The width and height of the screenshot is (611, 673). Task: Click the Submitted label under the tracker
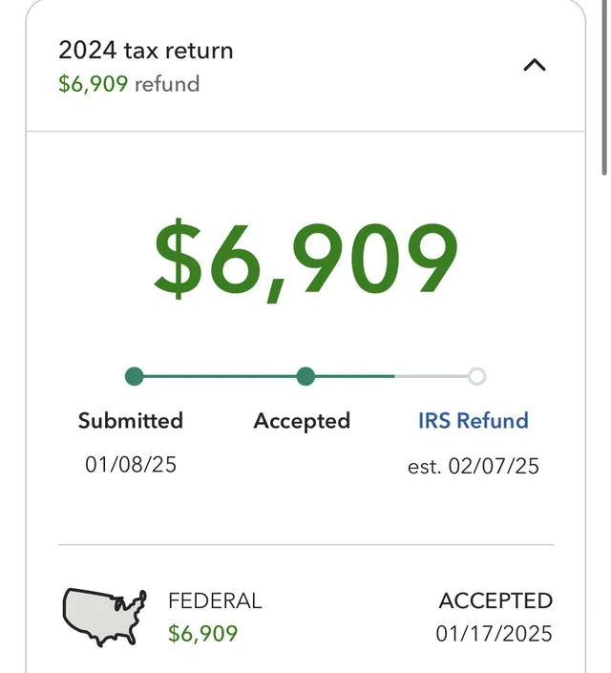pos(131,421)
